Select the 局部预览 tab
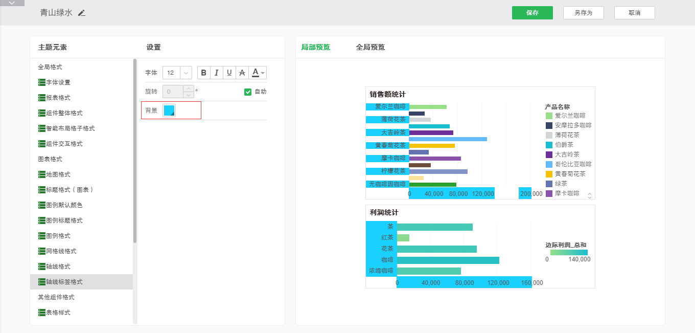This screenshot has height=333, width=695. (315, 47)
